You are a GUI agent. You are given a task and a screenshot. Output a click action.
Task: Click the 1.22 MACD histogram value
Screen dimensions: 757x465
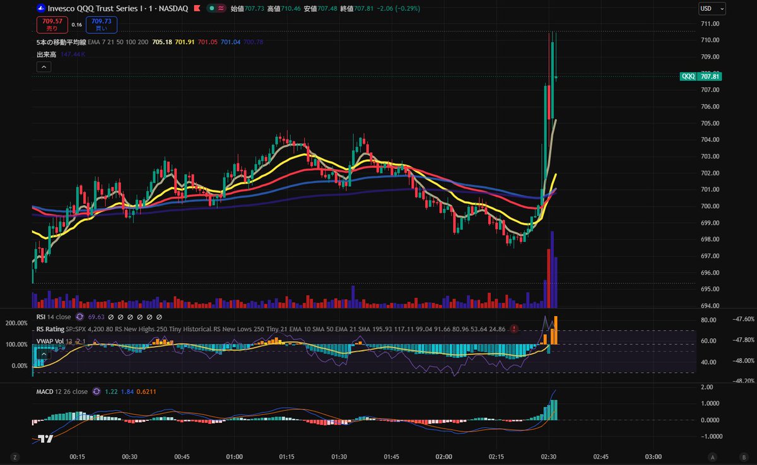pos(112,391)
